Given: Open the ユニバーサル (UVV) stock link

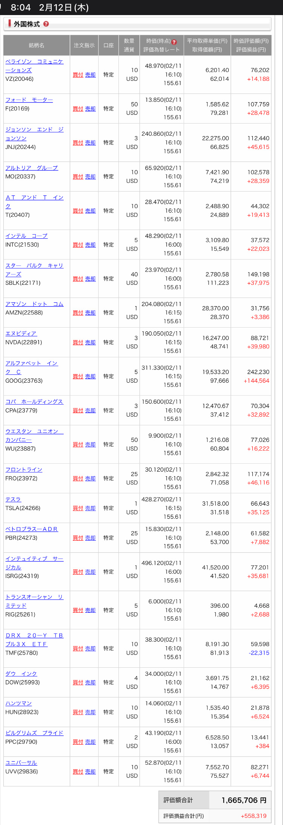Looking at the screenshot, I should 21,762.
